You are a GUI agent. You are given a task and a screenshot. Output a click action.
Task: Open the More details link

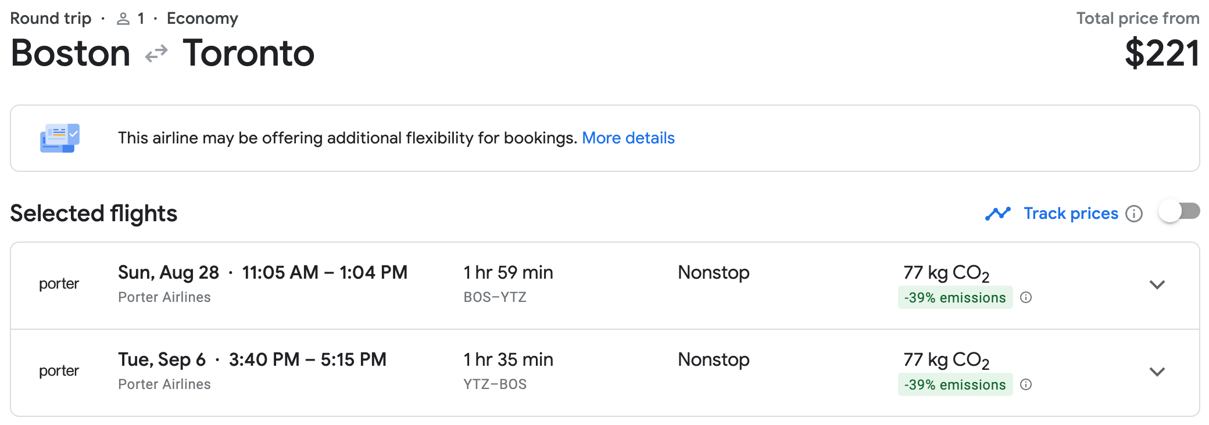click(628, 138)
